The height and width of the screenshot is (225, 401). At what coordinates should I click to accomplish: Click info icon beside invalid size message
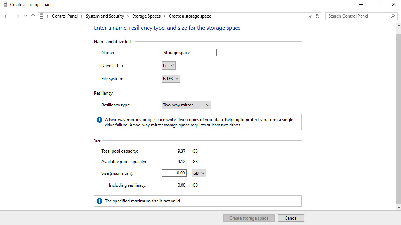tap(100, 201)
